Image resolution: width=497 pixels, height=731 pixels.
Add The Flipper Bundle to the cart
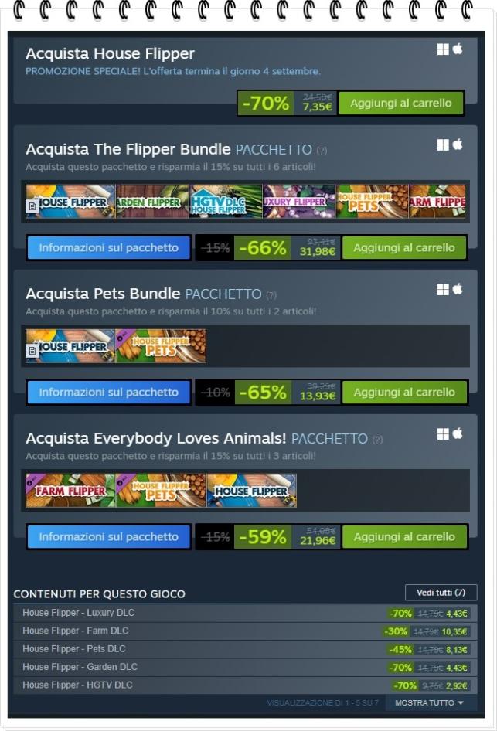point(403,247)
